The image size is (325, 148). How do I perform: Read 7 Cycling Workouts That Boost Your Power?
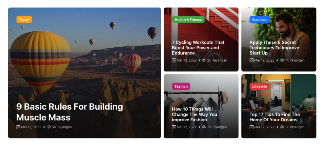[x=198, y=48]
